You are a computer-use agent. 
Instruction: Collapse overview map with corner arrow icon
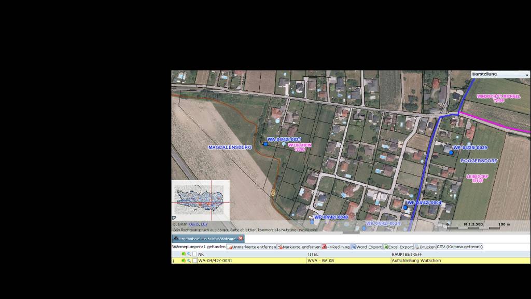click(x=174, y=218)
